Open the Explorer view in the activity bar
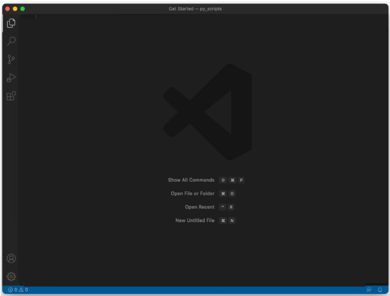This screenshot has width=390, height=296. point(11,23)
